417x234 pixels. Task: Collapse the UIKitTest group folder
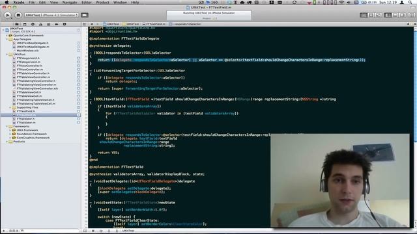click(7, 55)
